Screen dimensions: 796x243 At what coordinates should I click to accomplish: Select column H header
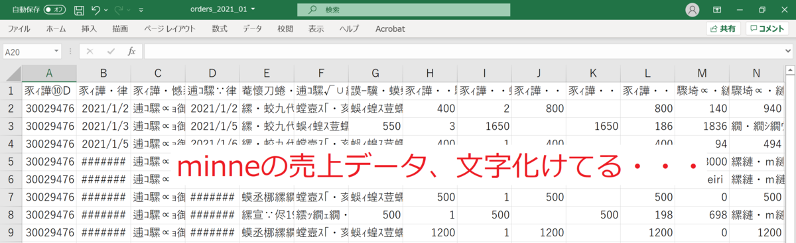point(430,73)
